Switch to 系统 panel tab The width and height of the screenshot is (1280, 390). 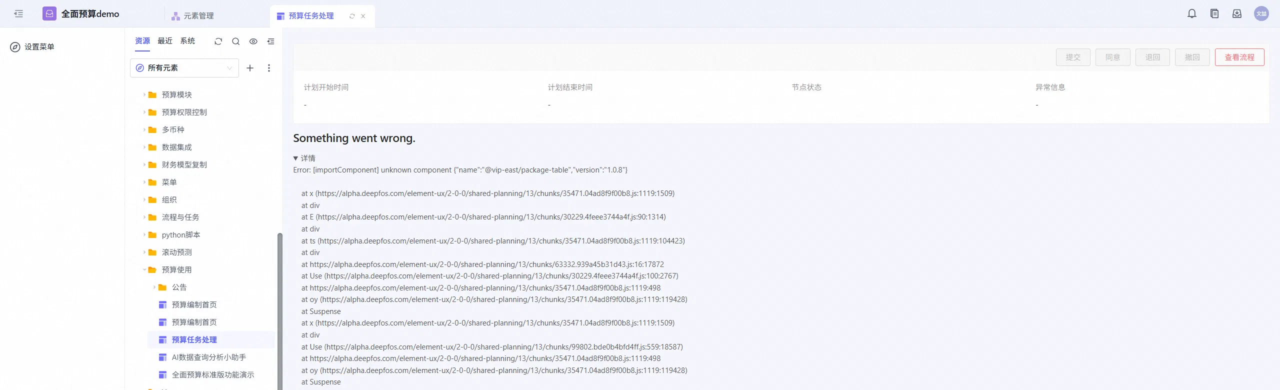pyautogui.click(x=187, y=41)
